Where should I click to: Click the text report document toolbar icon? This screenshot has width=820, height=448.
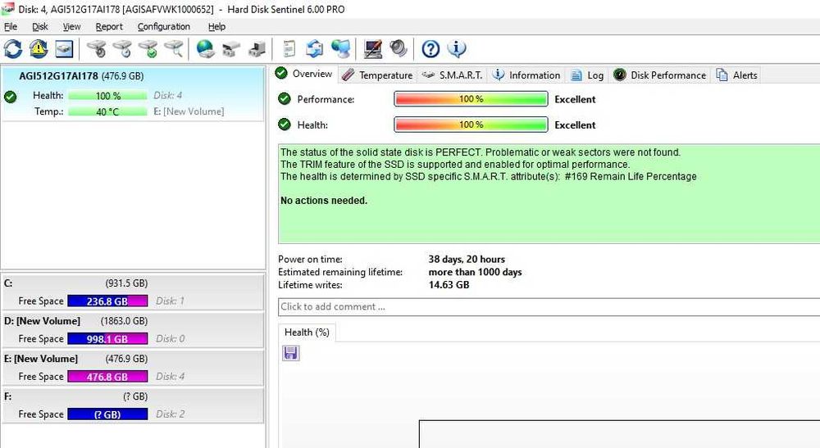click(289, 49)
